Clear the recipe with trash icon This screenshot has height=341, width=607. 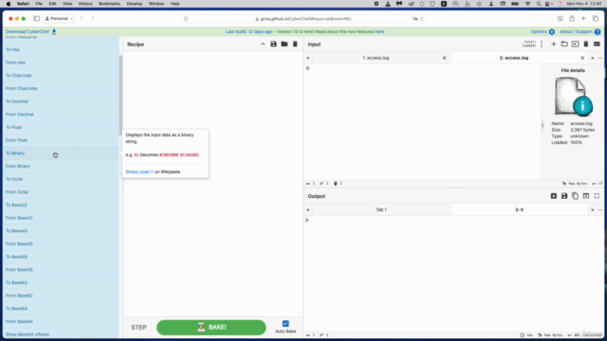tap(295, 45)
